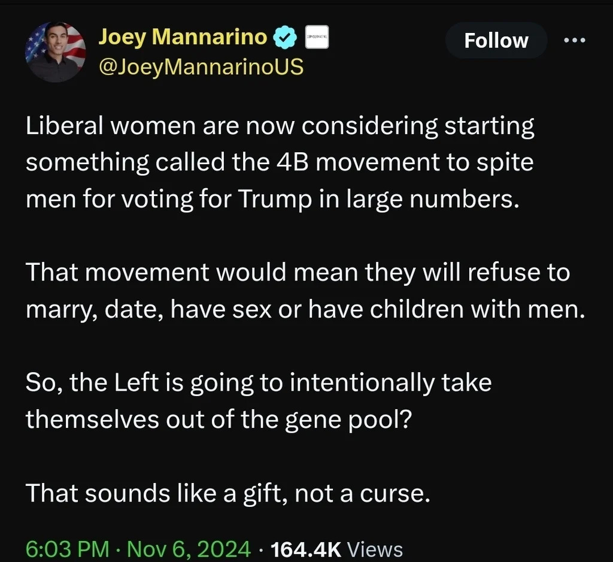Open the @JoeyMannarinoUS handle link
This screenshot has width=613, height=562.
click(x=201, y=67)
